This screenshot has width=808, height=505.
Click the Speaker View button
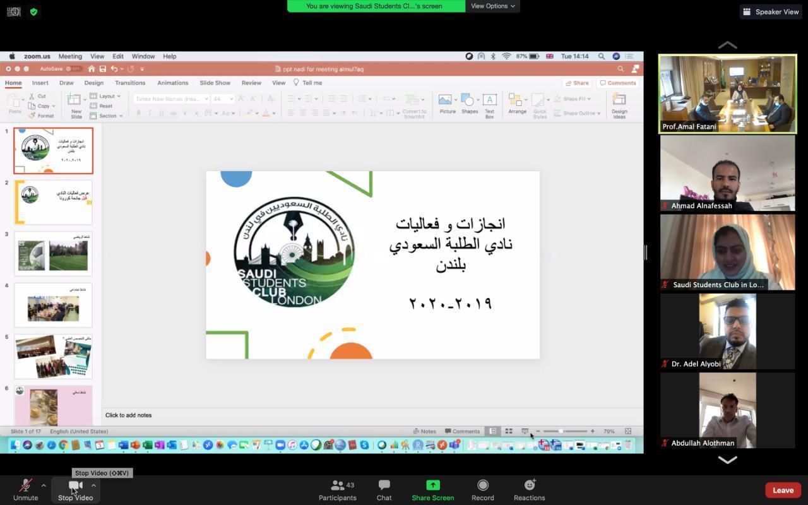coord(771,11)
